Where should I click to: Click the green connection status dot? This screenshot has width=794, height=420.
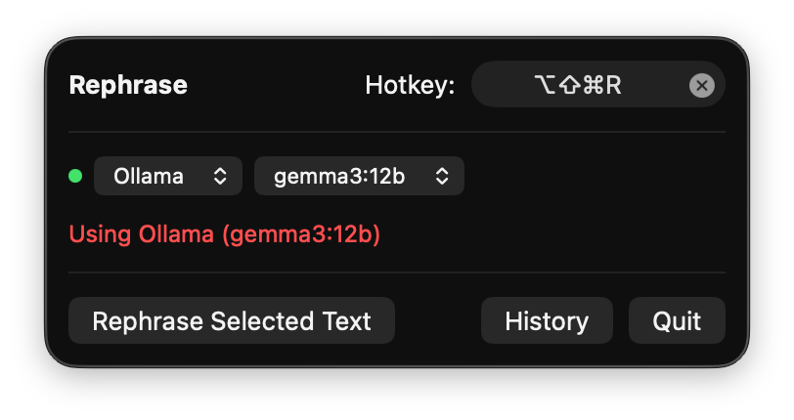coord(75,177)
